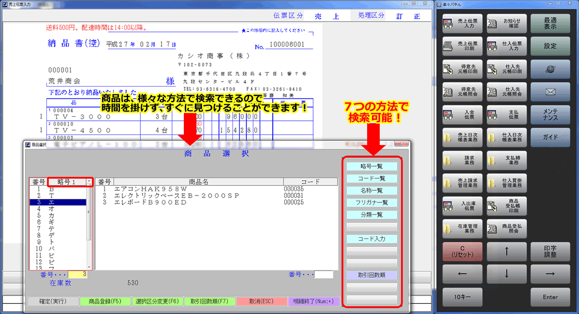The image size is (579, 314).
Task: Open 在庫管理業務 inventory management folder icon
Action: click(x=462, y=228)
